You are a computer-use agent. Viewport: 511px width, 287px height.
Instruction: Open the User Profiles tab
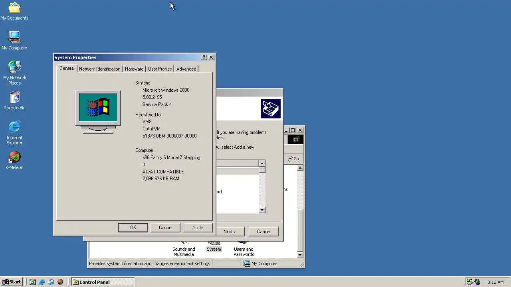pos(160,69)
